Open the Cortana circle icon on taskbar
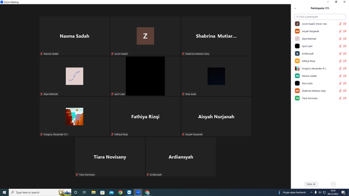The image size is (349, 196). tap(75, 192)
